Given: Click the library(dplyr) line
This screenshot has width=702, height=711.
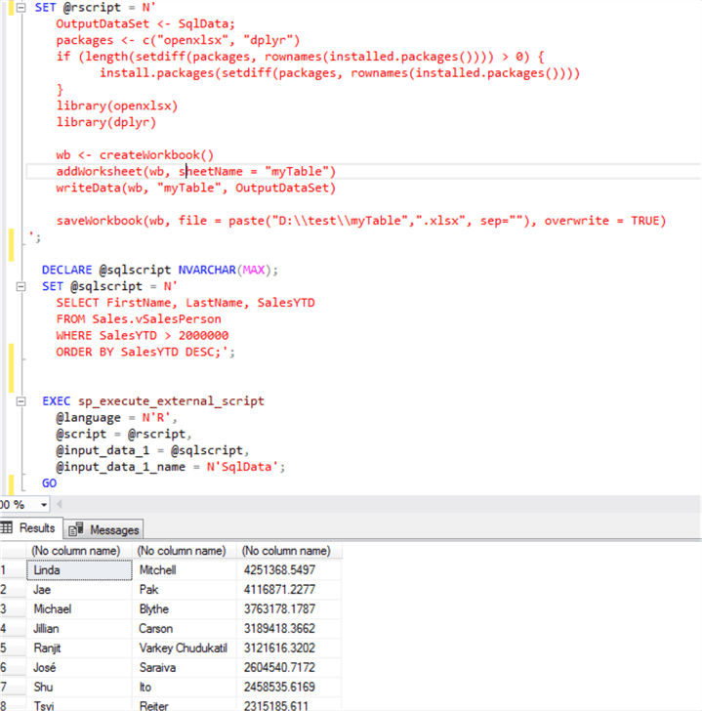Looking at the screenshot, I should point(106,122).
